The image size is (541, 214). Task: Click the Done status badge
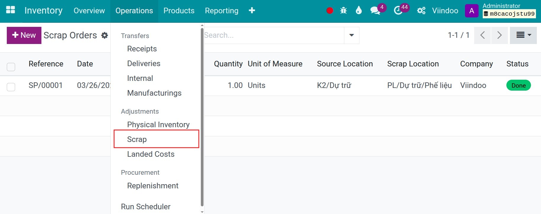[x=519, y=85]
